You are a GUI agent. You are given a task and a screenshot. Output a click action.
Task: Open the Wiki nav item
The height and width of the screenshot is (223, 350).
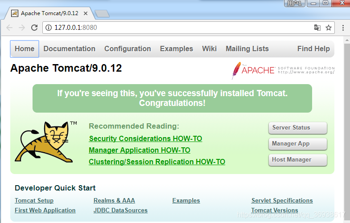click(x=210, y=49)
